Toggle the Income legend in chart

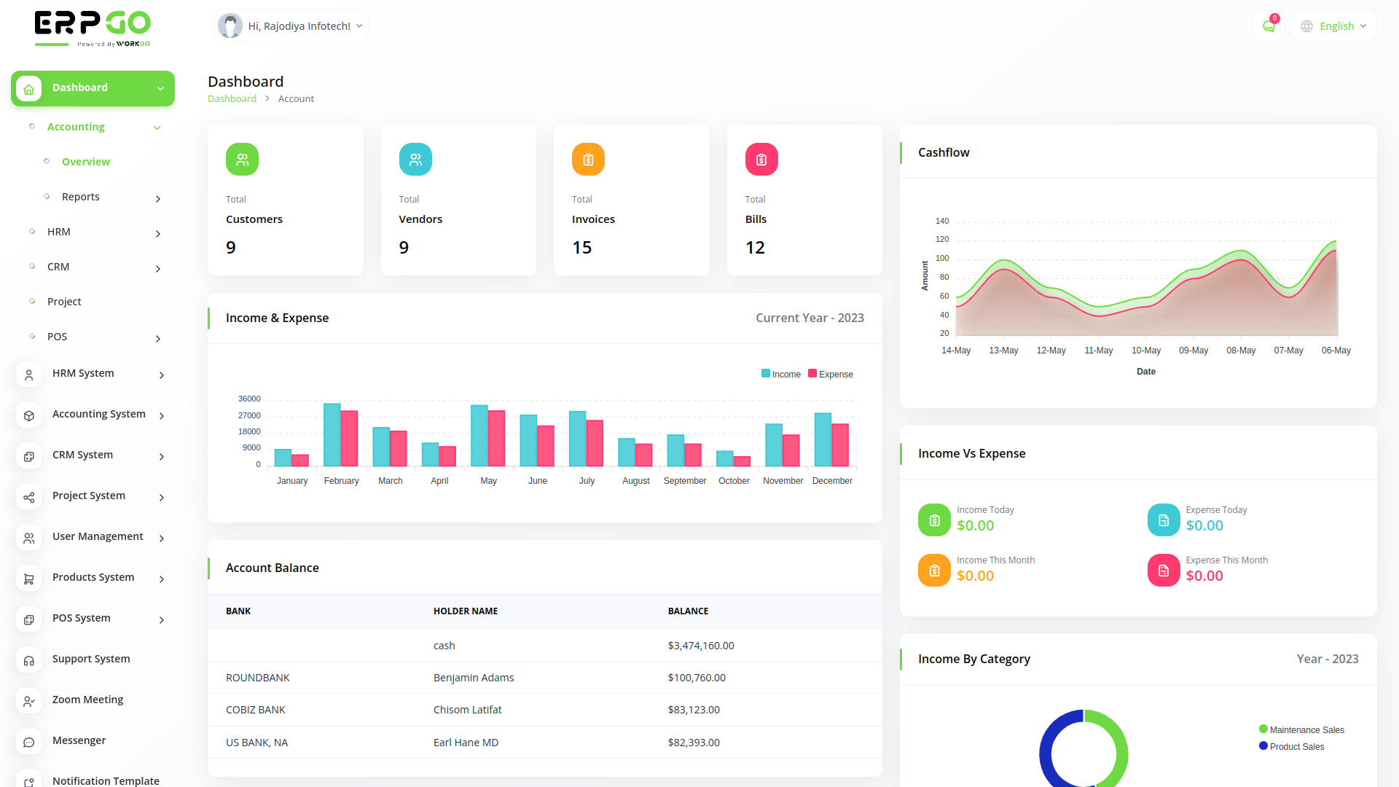point(780,374)
